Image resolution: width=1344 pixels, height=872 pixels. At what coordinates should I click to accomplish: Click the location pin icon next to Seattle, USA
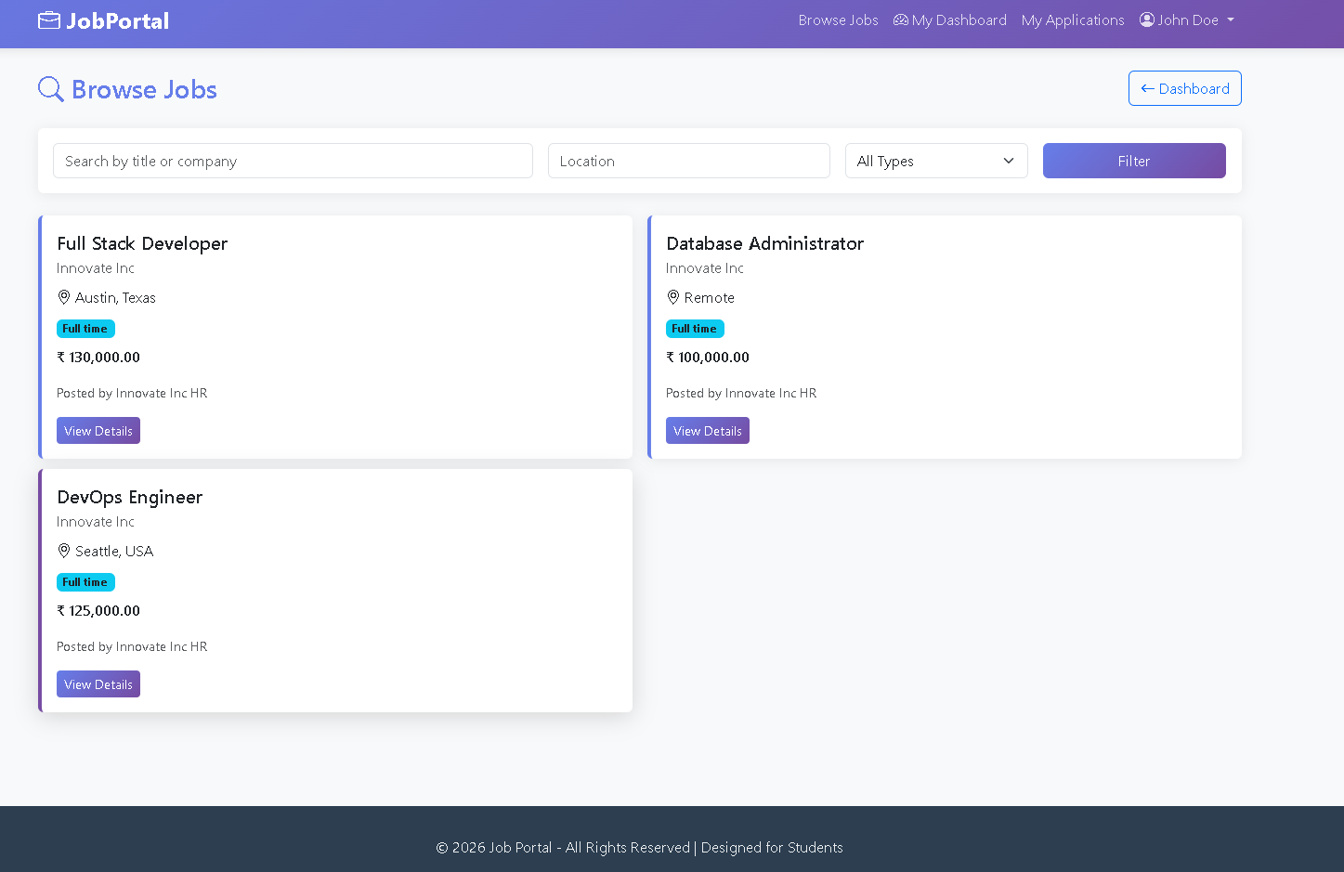[64, 551]
